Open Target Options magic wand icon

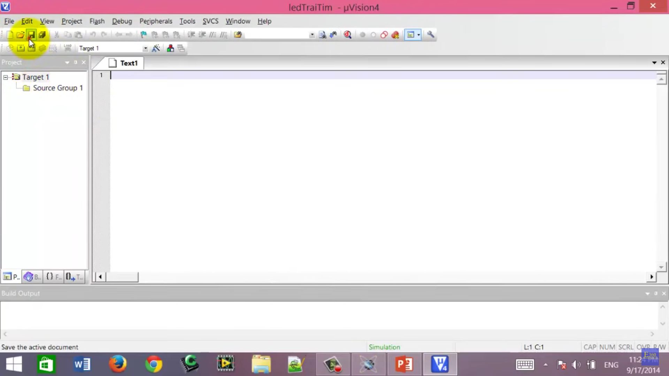156,48
